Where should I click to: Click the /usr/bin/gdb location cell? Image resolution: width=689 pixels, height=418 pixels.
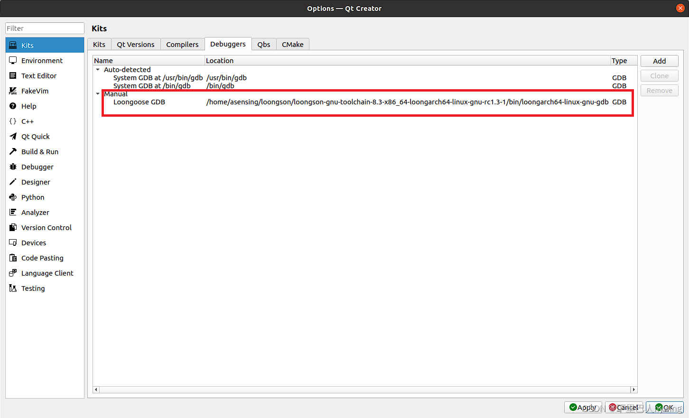(226, 78)
